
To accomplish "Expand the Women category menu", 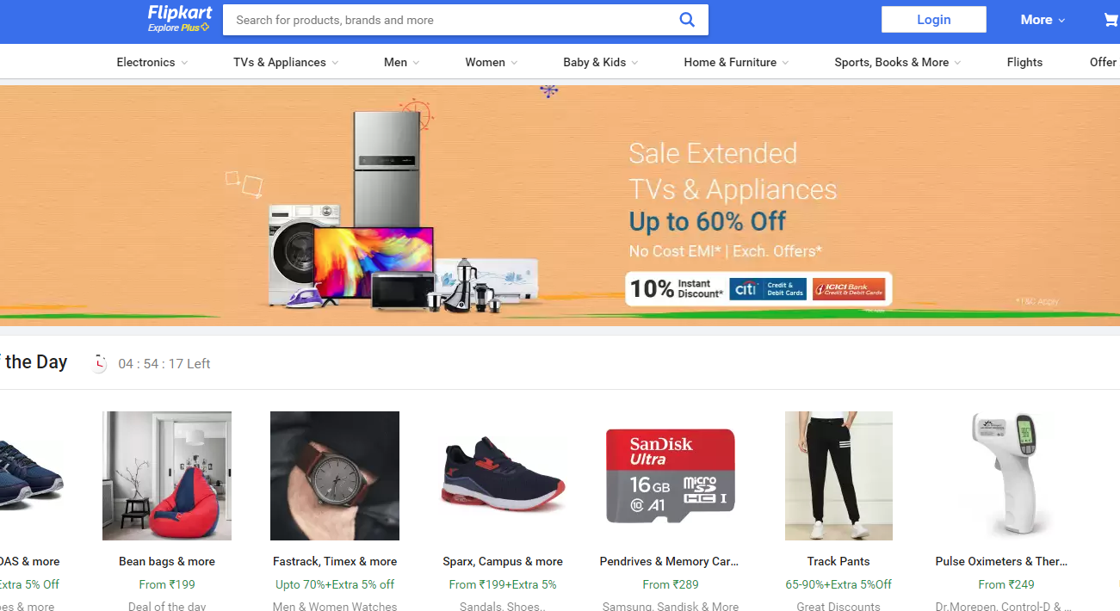I will click(492, 62).
